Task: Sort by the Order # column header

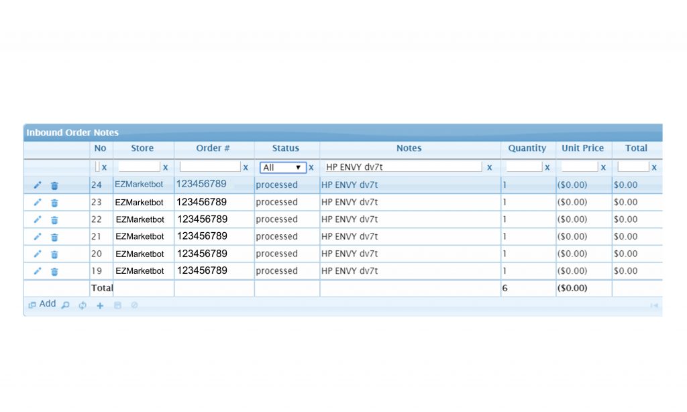Action: (213, 148)
